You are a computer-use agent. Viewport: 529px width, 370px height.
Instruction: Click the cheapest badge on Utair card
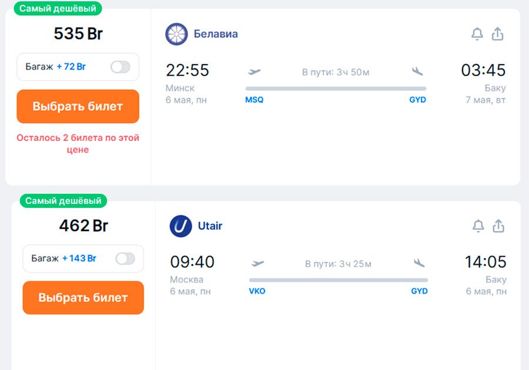coord(63,201)
